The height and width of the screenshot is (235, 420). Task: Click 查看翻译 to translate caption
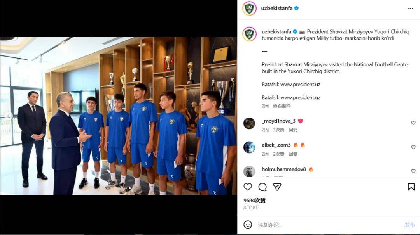[x=282, y=106]
